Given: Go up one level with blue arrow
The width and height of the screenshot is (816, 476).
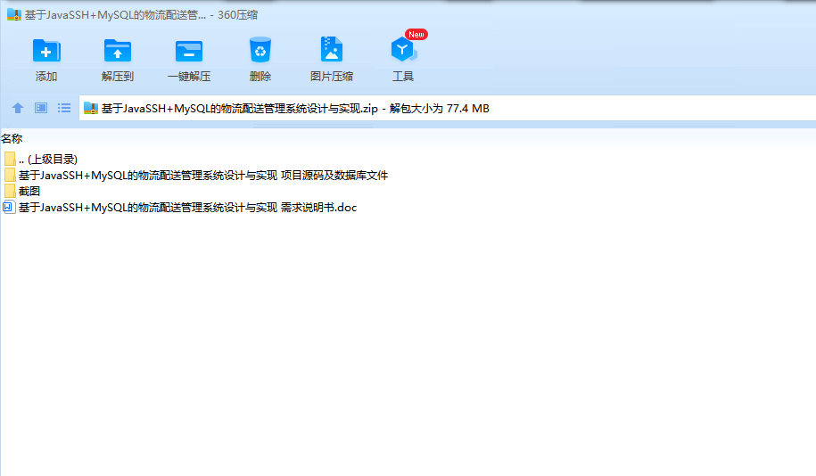Looking at the screenshot, I should [x=18, y=108].
